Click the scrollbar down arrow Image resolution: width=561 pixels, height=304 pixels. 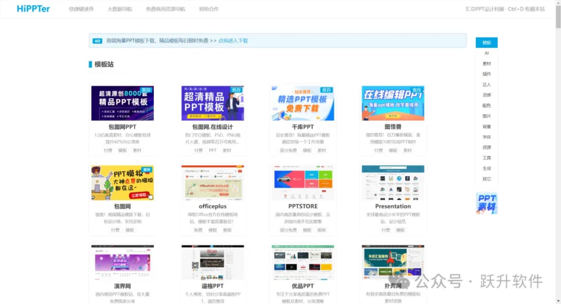click(x=558, y=301)
